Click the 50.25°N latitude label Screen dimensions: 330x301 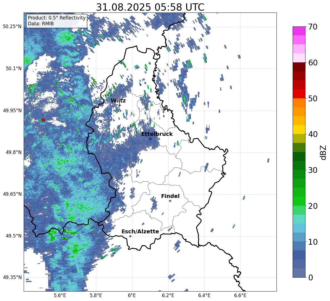(x=13, y=27)
